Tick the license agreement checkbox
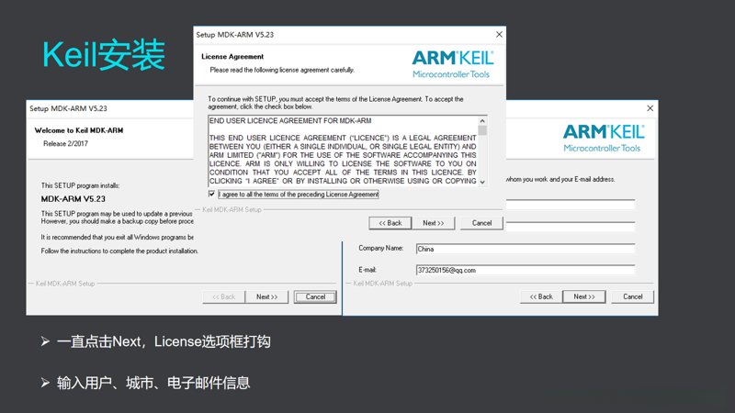 coord(211,194)
